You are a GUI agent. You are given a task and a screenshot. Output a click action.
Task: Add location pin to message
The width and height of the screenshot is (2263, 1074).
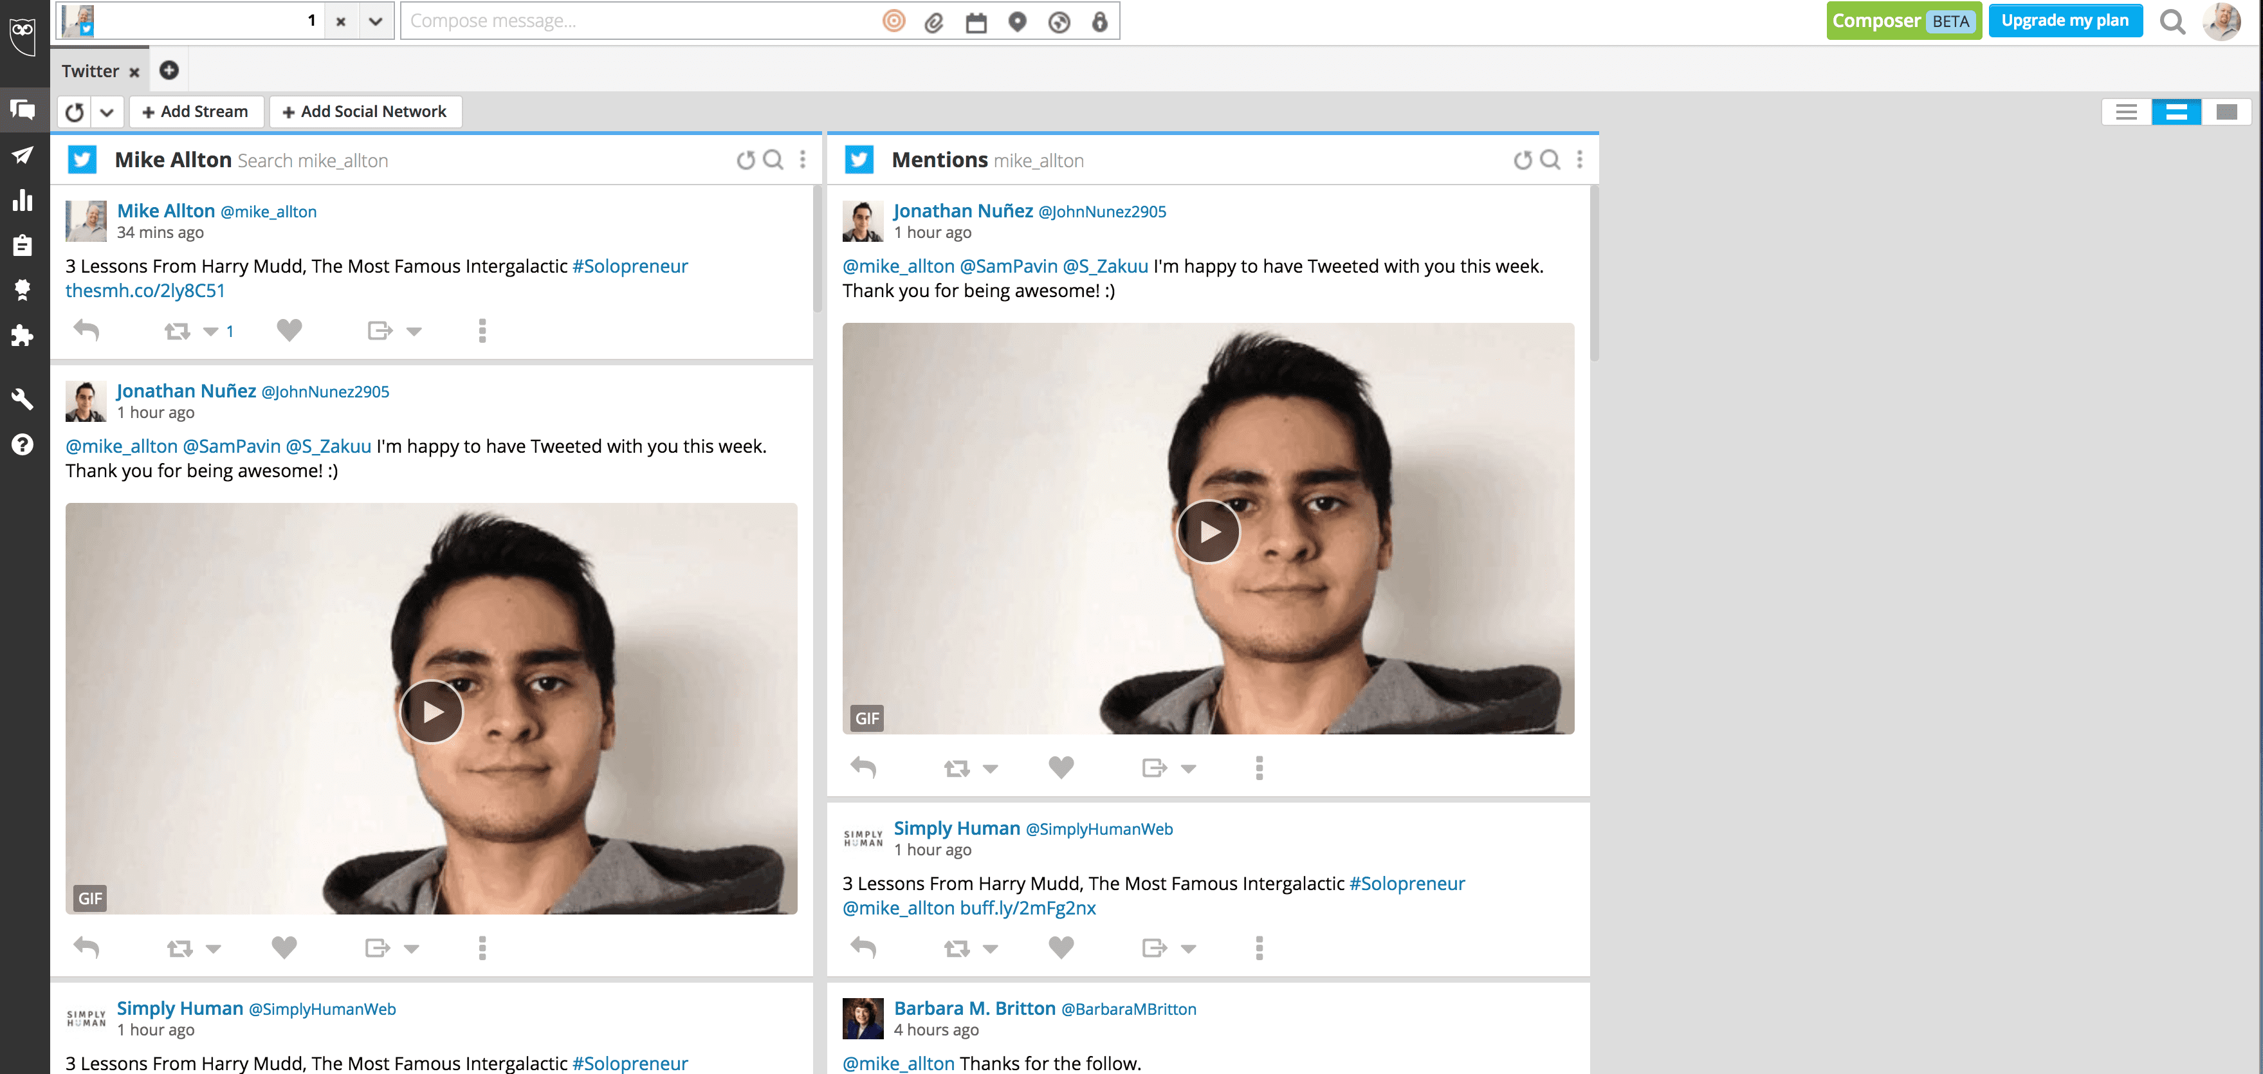click(1017, 22)
